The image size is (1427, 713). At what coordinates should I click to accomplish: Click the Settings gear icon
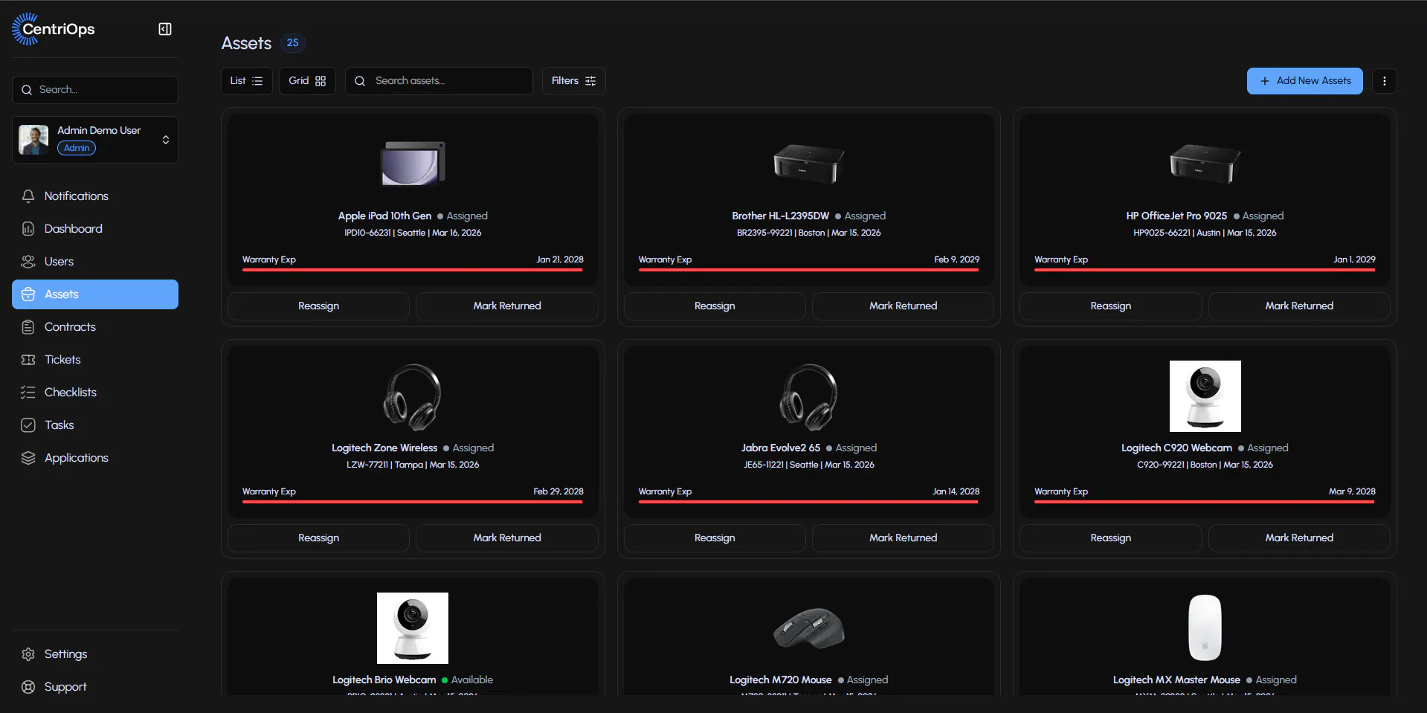click(x=28, y=654)
